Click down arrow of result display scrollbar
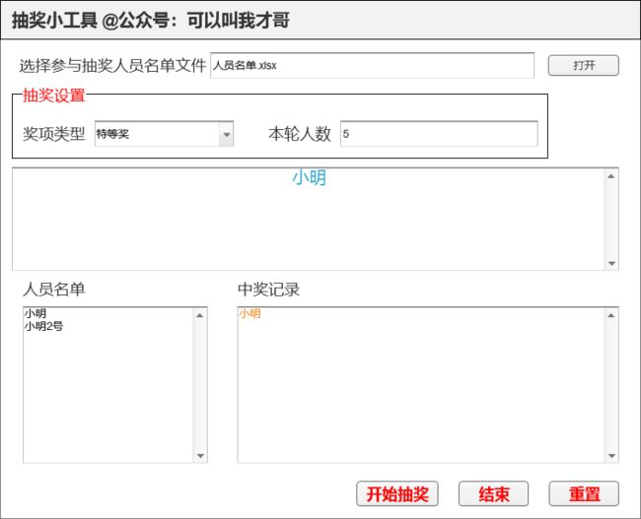Screen dimensions: 641x519 611,263
